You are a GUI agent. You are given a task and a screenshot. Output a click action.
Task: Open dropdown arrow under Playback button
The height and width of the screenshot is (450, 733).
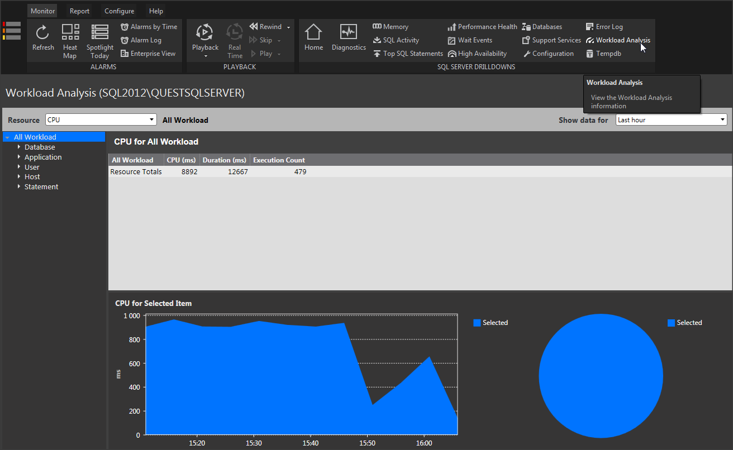pyautogui.click(x=206, y=56)
